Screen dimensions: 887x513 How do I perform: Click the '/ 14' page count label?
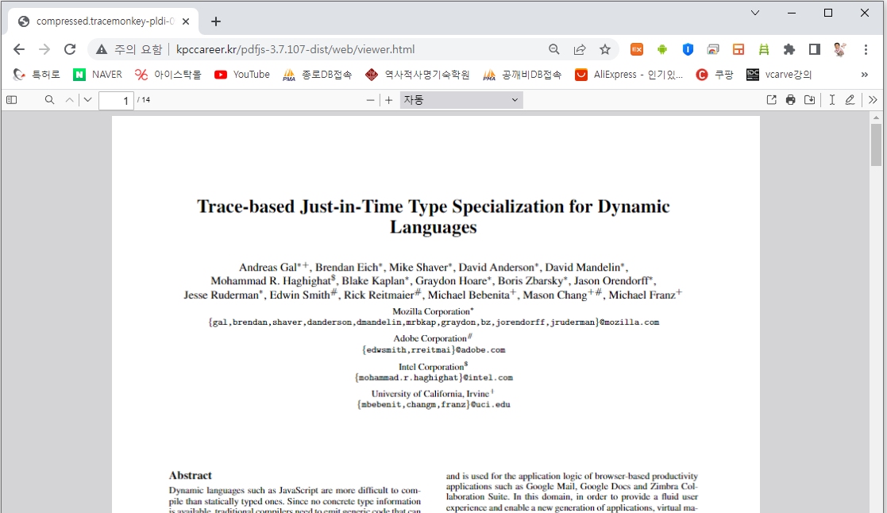[x=144, y=100]
